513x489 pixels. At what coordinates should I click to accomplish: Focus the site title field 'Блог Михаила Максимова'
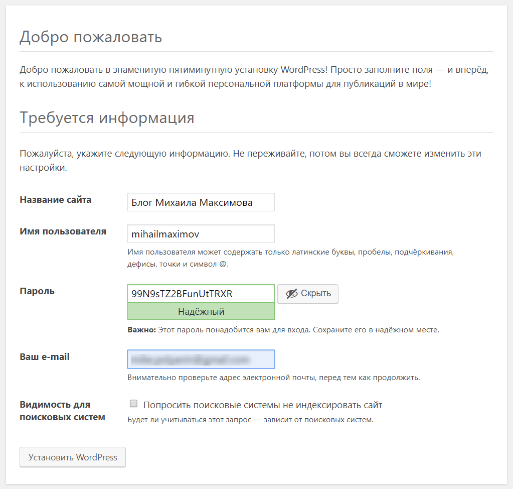(201, 202)
